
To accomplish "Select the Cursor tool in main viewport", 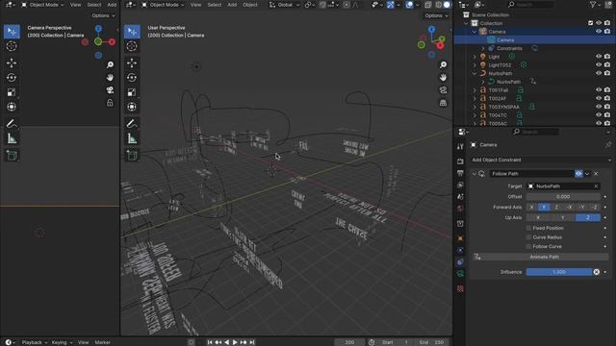I will pyautogui.click(x=132, y=46).
